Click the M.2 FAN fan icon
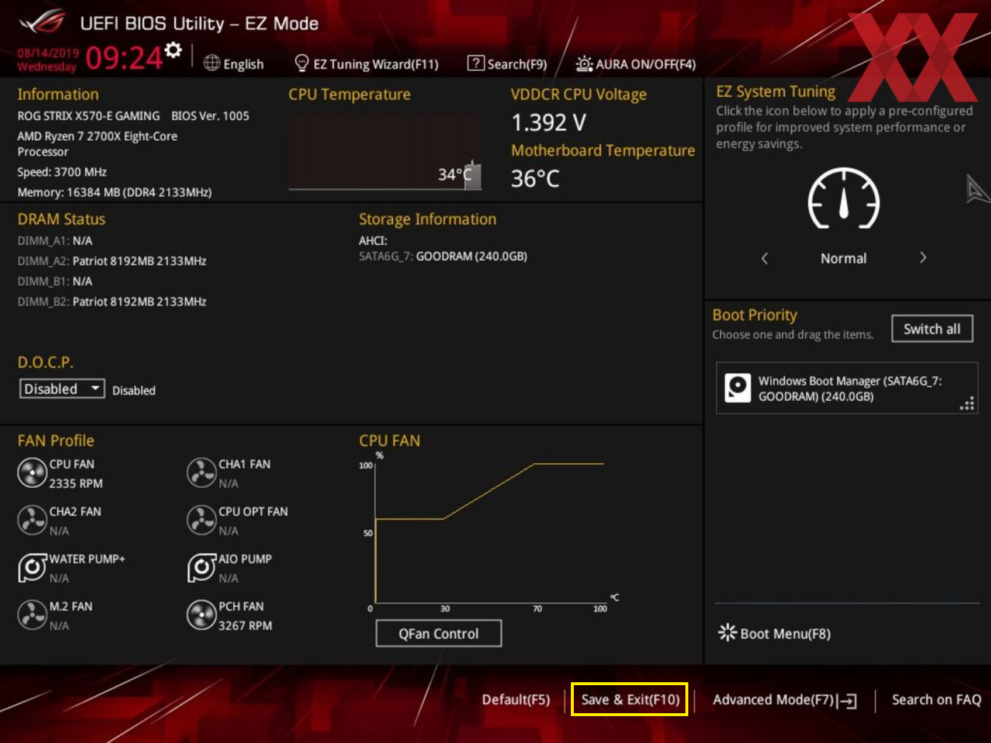The height and width of the screenshot is (743, 991). pyautogui.click(x=32, y=615)
